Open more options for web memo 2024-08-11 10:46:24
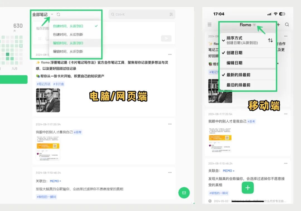 click(x=170, y=173)
